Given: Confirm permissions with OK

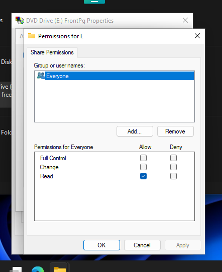Looking at the screenshot, I should coord(101,245).
